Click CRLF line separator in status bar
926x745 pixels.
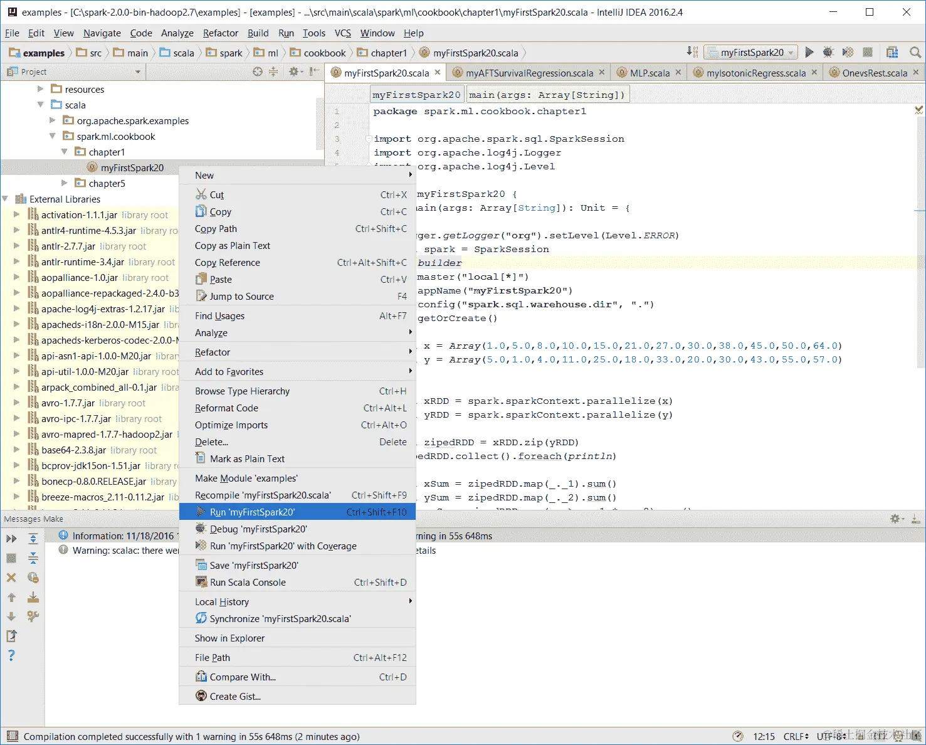click(796, 736)
